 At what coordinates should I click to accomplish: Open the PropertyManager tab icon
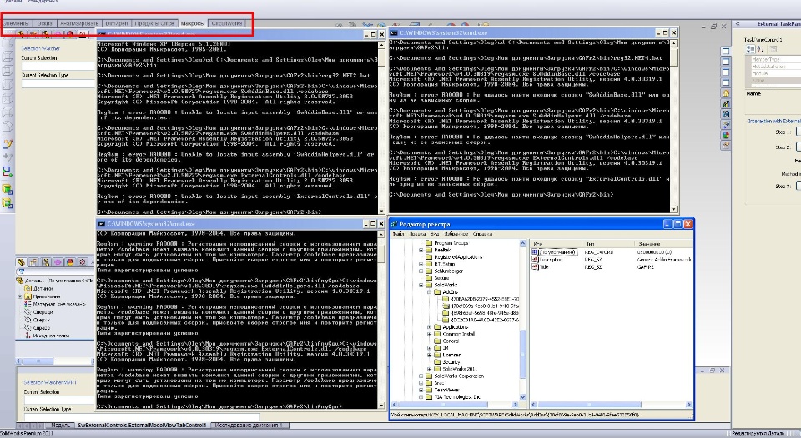click(33, 262)
